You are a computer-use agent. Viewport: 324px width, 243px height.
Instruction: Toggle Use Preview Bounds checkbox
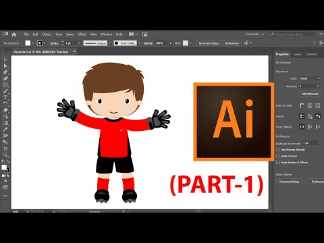click(x=278, y=150)
